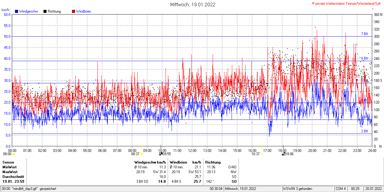384x192 pixels.
Task: Click the '00:29' status bar entry
Action: (x=355, y=189)
